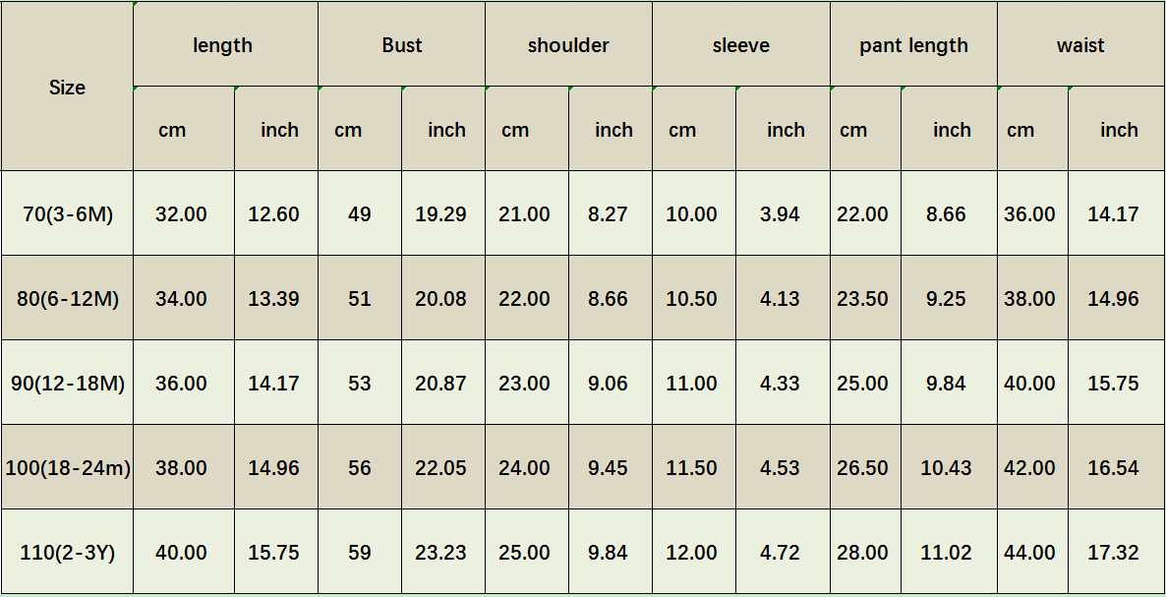The image size is (1166, 597).
Task: Select pant length cm value 28.00
Action: pos(862,552)
